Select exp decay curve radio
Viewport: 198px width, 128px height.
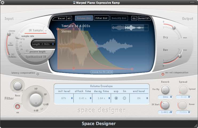click(116, 98)
